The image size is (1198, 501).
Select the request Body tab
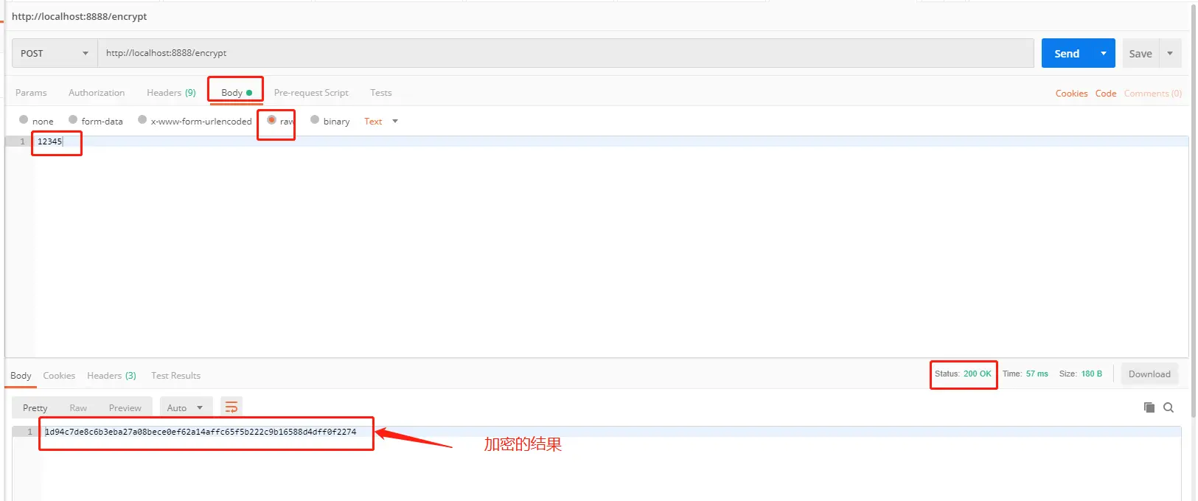236,93
